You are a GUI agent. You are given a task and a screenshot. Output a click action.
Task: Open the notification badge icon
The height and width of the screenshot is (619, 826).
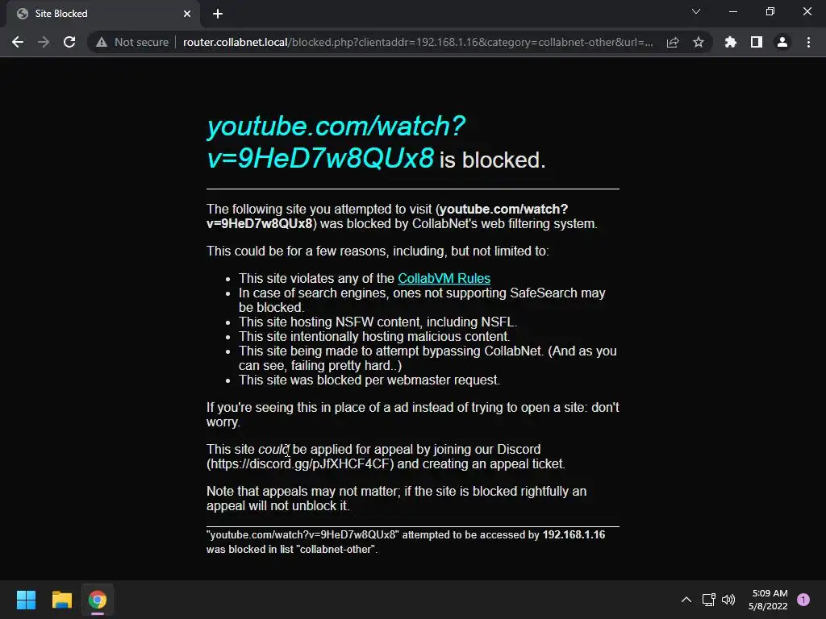[x=803, y=600]
